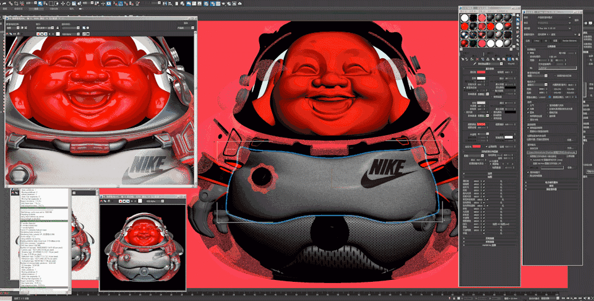Switch to the V-Ray tab
This screenshot has height=301, width=594.
536,40
